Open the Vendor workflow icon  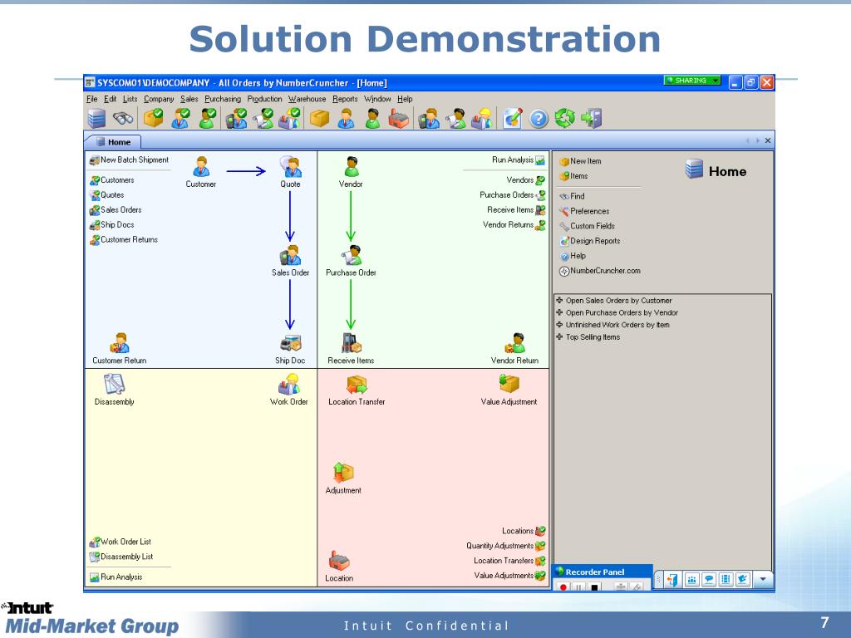pyautogui.click(x=352, y=166)
